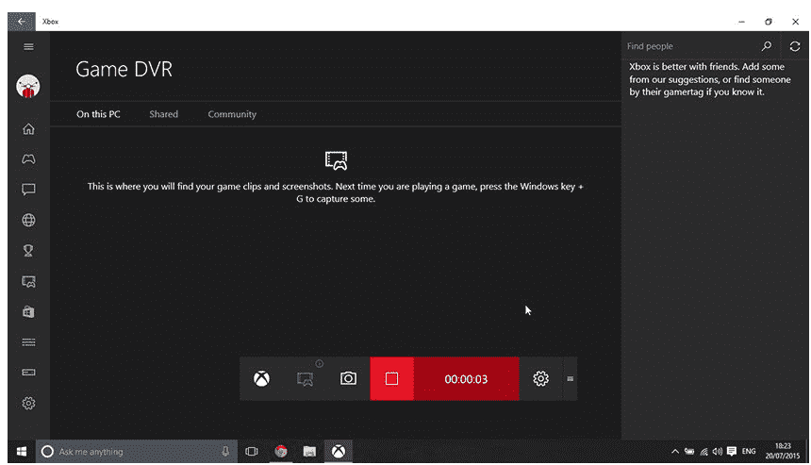
Task: Click the back arrow in title bar
Action: [x=21, y=21]
